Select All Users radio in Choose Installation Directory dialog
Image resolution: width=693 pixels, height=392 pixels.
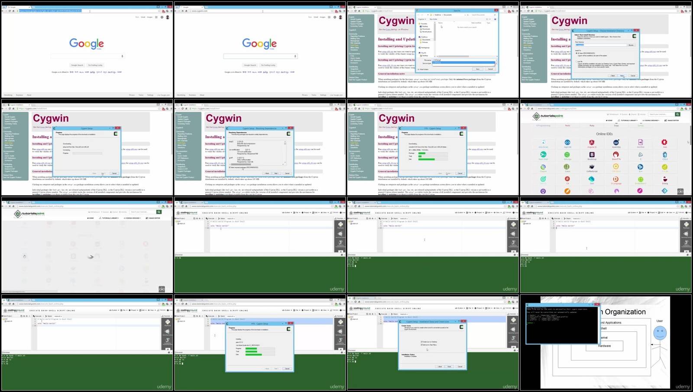click(576, 53)
